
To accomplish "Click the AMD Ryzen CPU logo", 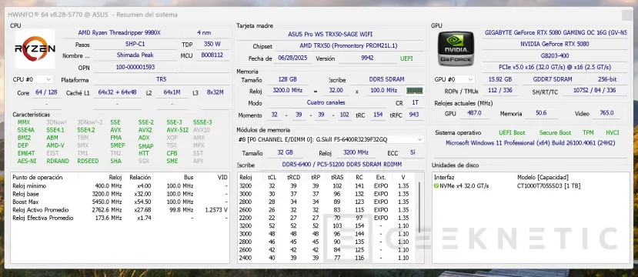I will click(35, 48).
